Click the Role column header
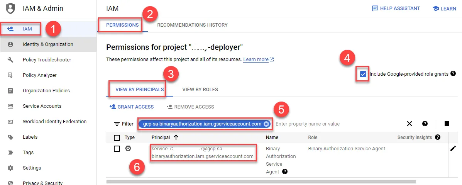This screenshot has height=185, width=462. pyautogui.click(x=313, y=137)
